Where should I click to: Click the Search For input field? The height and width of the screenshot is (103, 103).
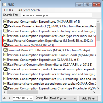pos(56,15)
